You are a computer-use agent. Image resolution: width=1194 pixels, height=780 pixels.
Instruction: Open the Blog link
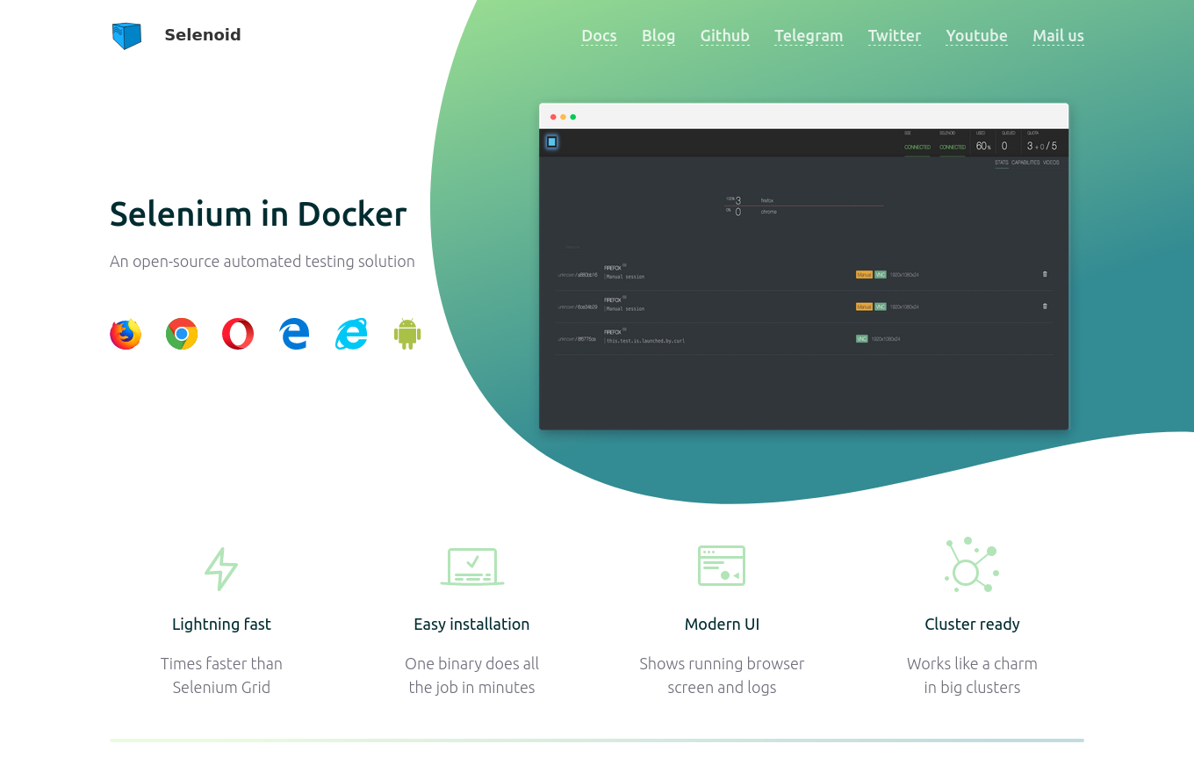click(x=658, y=36)
